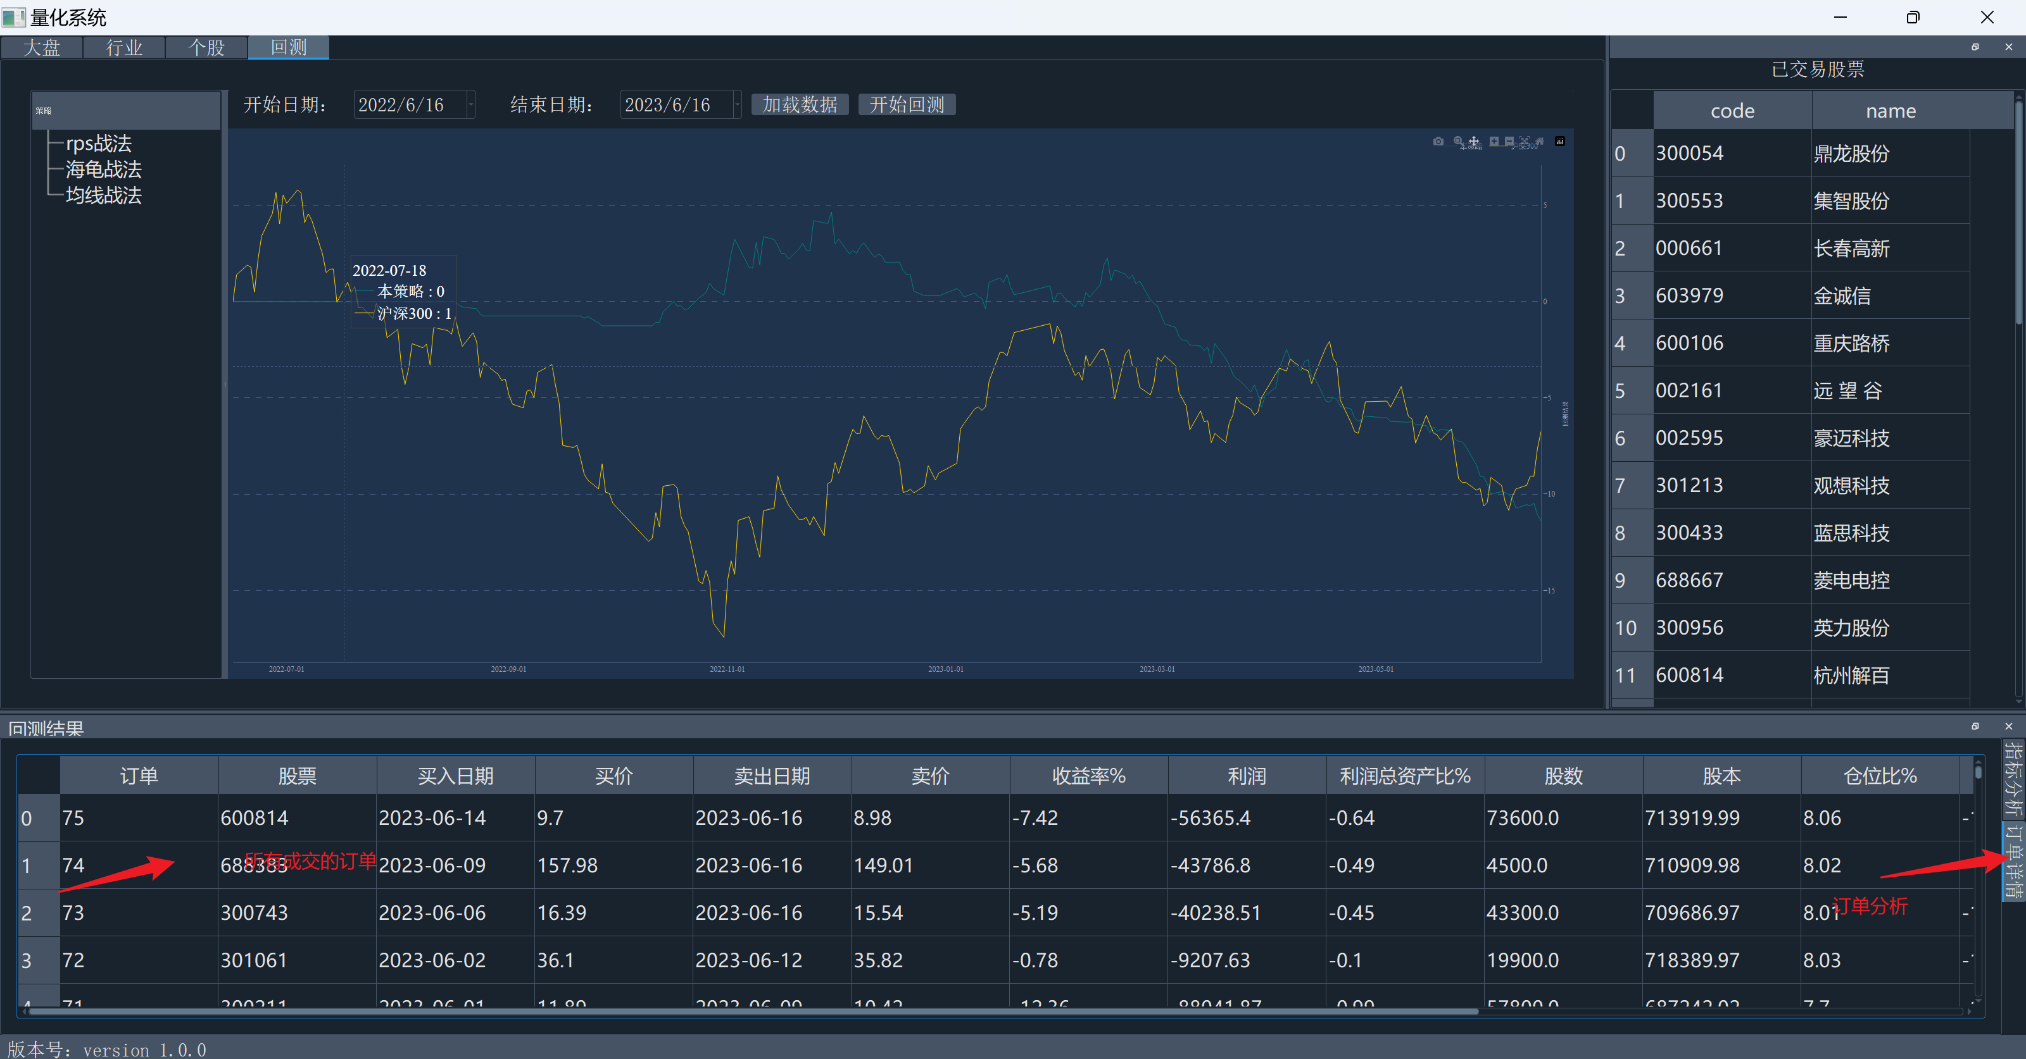This screenshot has width=2026, height=1059.
Task: Click buy price cell 157.98
Action: pyautogui.click(x=613, y=865)
